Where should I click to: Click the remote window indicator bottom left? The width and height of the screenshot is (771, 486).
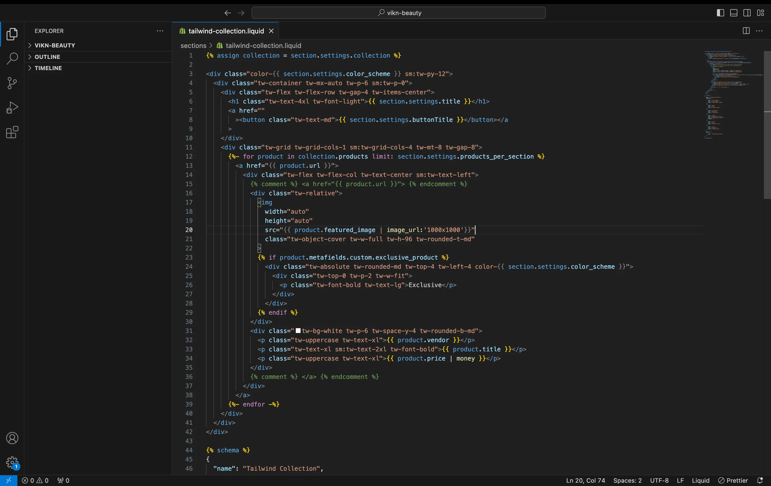point(8,480)
